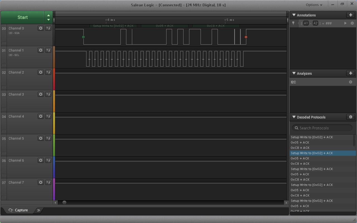Open settings gear for Channel 4
This screenshot has width=357, height=223.
pos(41,116)
